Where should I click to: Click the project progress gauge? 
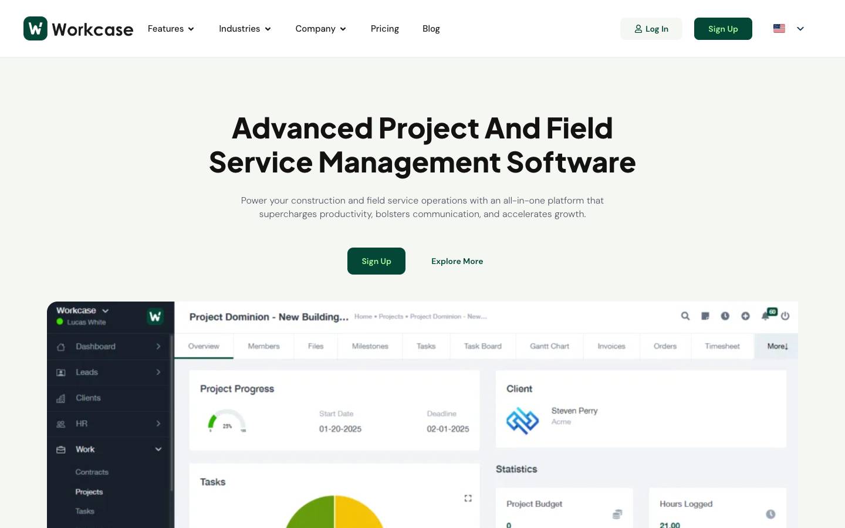pos(227,422)
